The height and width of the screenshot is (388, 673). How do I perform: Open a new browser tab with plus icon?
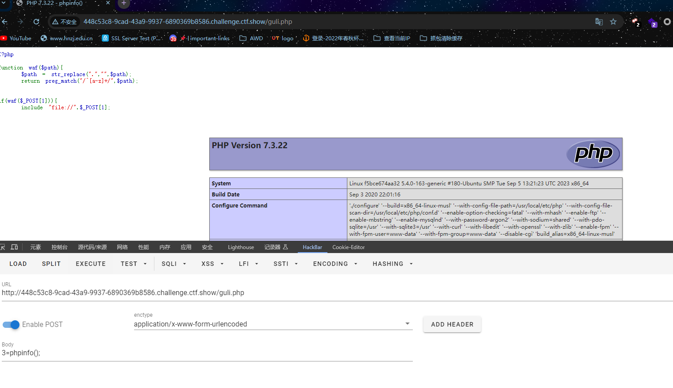click(x=124, y=3)
